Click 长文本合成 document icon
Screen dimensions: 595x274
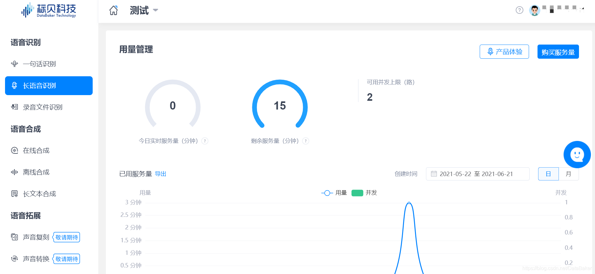[14, 194]
